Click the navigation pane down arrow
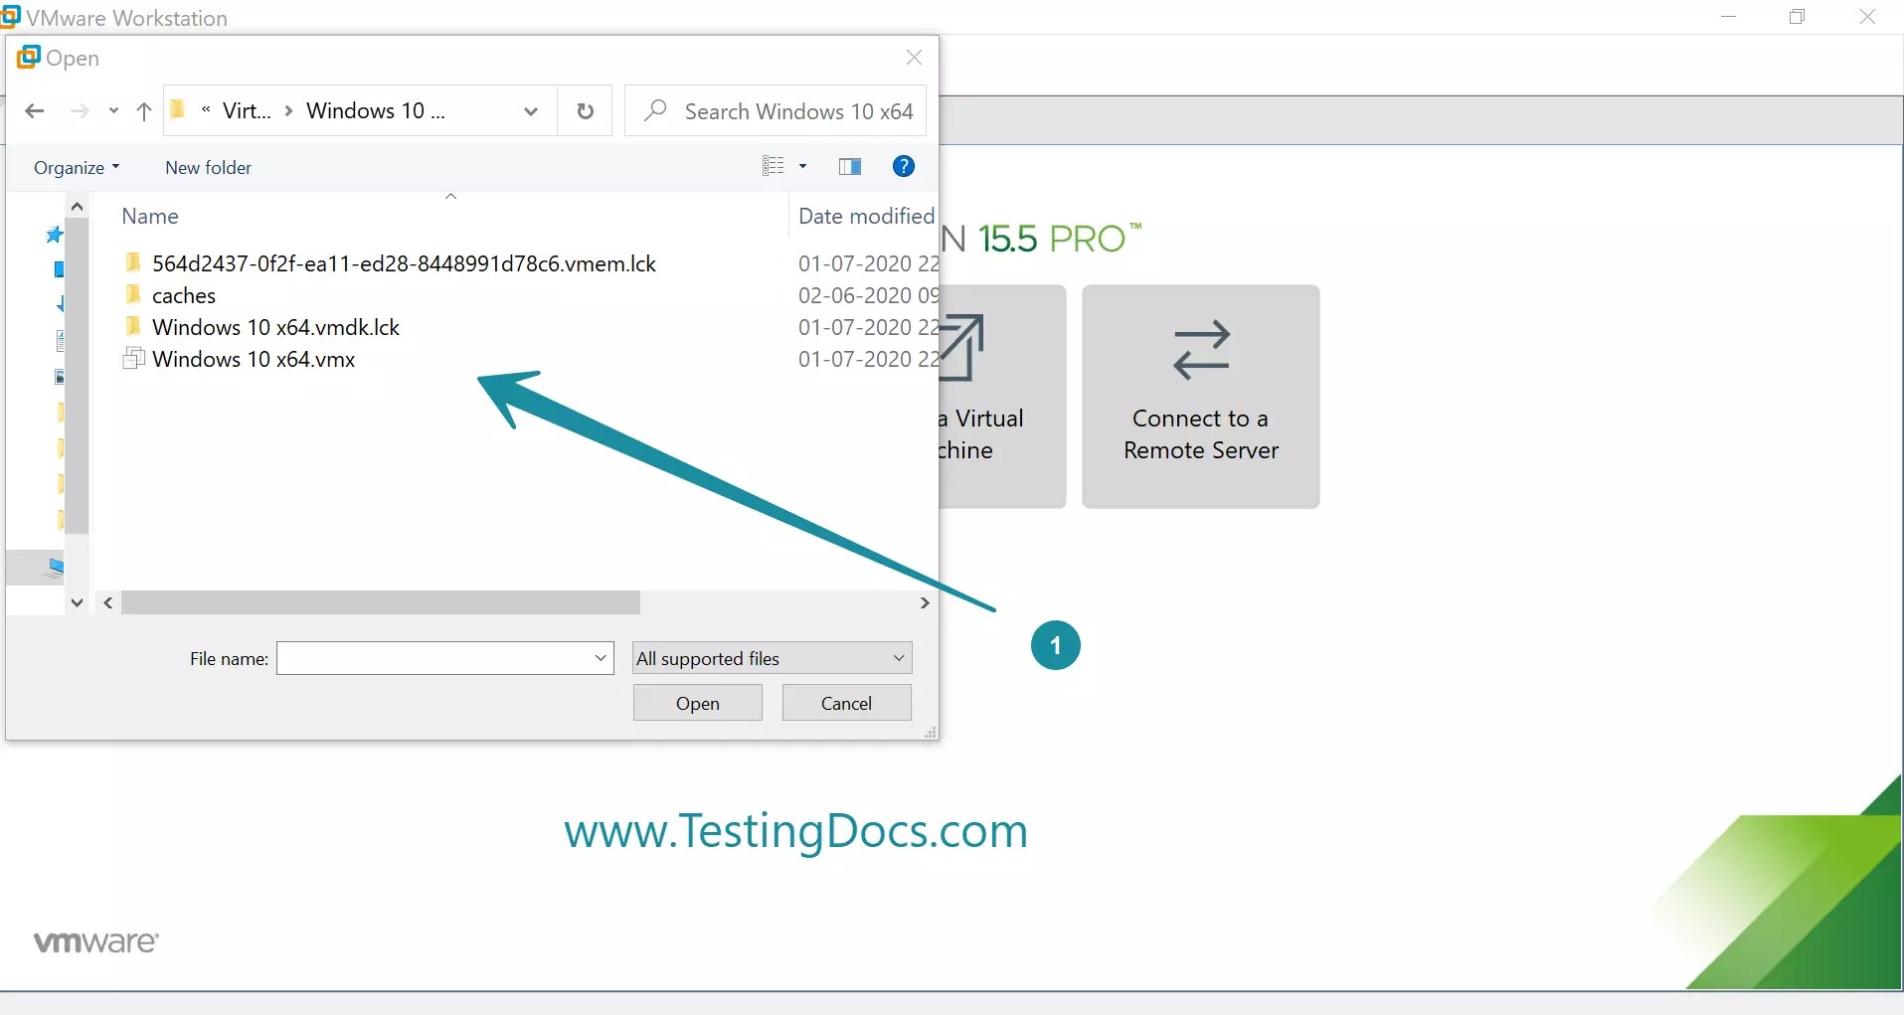The height and width of the screenshot is (1015, 1904). coord(77,602)
